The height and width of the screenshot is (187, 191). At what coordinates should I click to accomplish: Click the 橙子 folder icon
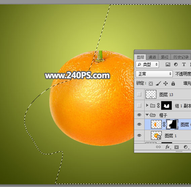pyautogui.click(x=153, y=115)
